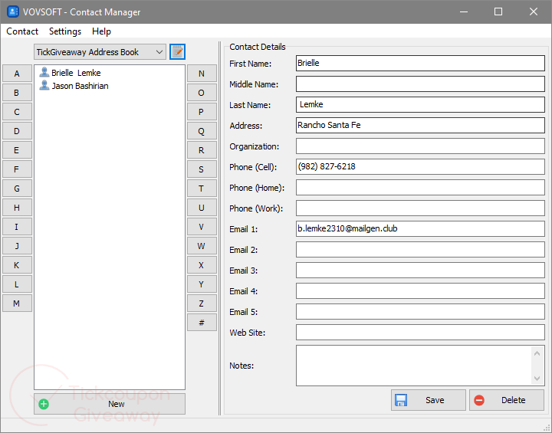Filter contacts by letter U

pos(202,208)
